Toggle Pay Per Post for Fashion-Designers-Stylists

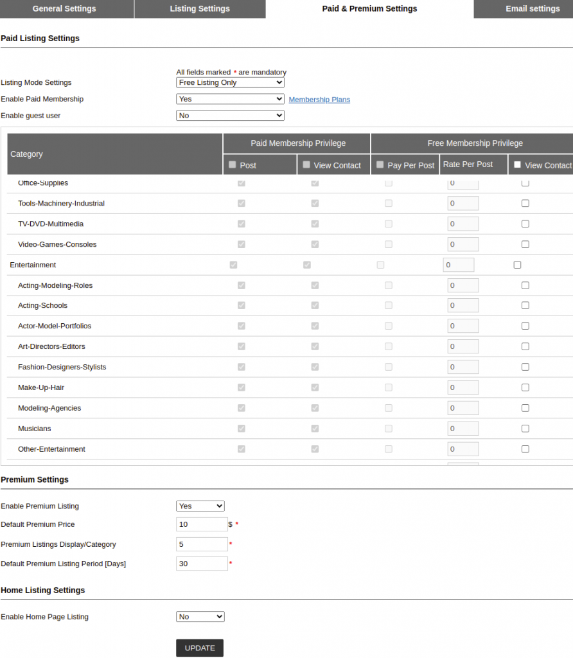tap(389, 367)
